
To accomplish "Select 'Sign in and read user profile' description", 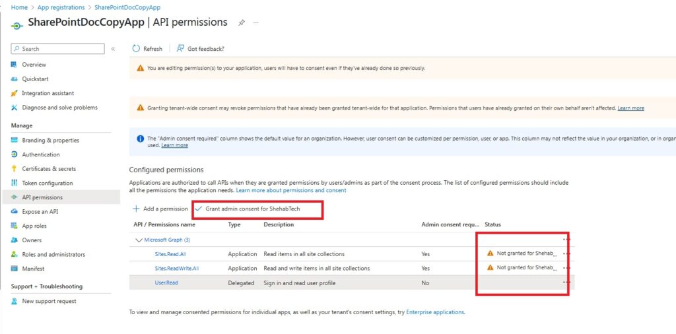I will pos(300,283).
